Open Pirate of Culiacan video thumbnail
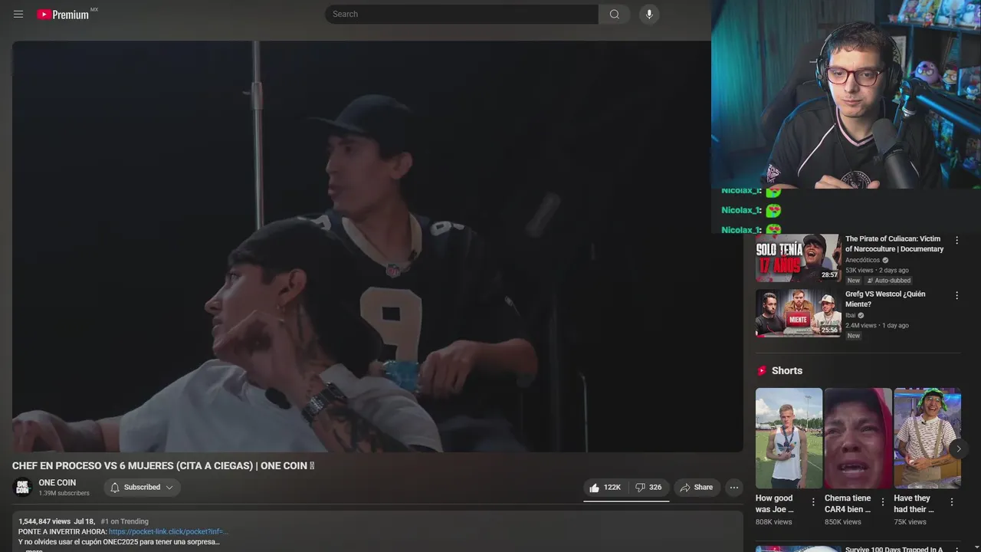 [x=798, y=258]
